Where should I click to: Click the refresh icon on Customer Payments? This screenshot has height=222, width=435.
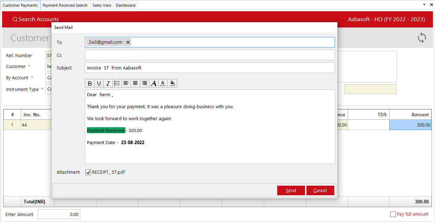tap(422, 38)
